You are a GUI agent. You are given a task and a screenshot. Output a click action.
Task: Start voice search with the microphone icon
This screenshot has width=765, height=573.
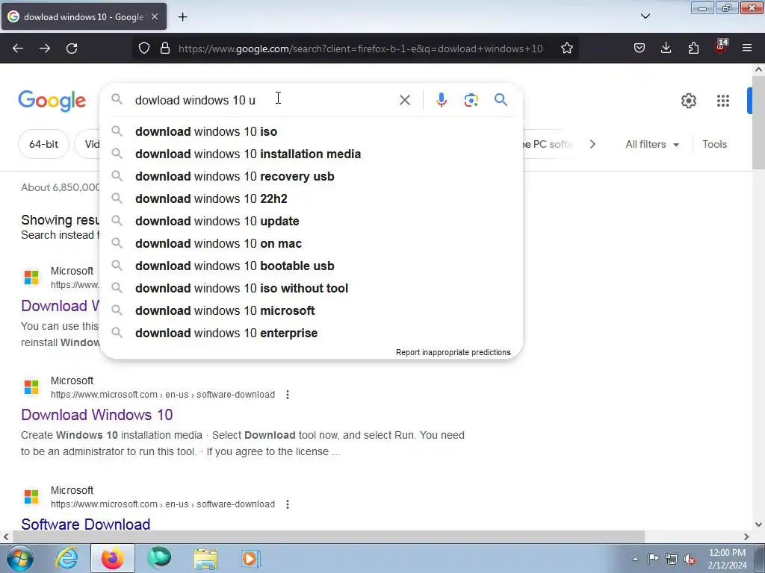coord(441,100)
